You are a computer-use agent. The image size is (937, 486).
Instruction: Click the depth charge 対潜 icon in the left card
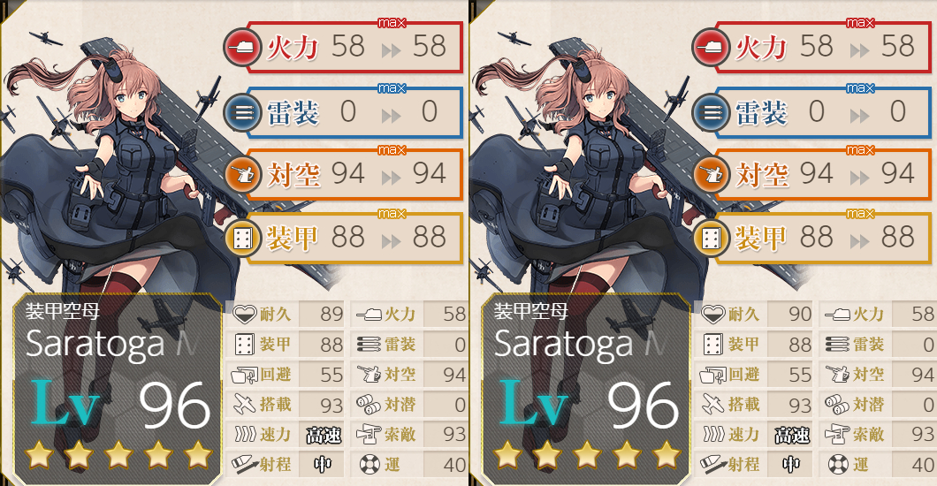point(369,404)
